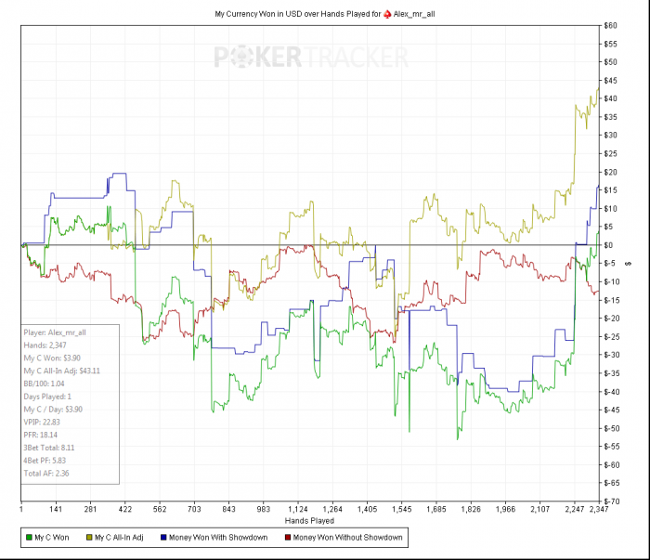650x560 pixels.
Task: Select Money Won With Showdown legend label
Action: pos(218,537)
